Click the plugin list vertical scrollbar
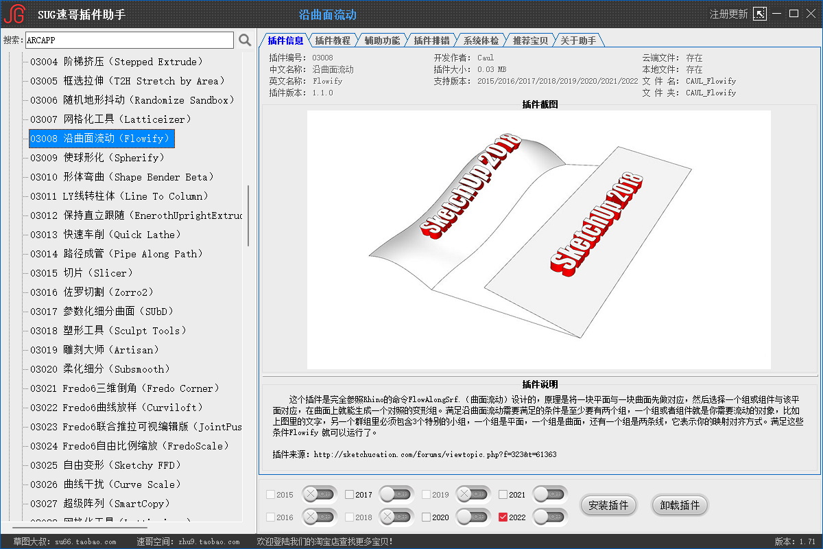Viewport: 823px width, 549px height. point(248,216)
